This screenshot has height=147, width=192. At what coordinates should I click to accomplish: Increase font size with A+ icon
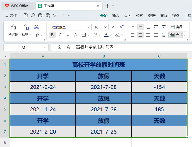tap(114, 27)
